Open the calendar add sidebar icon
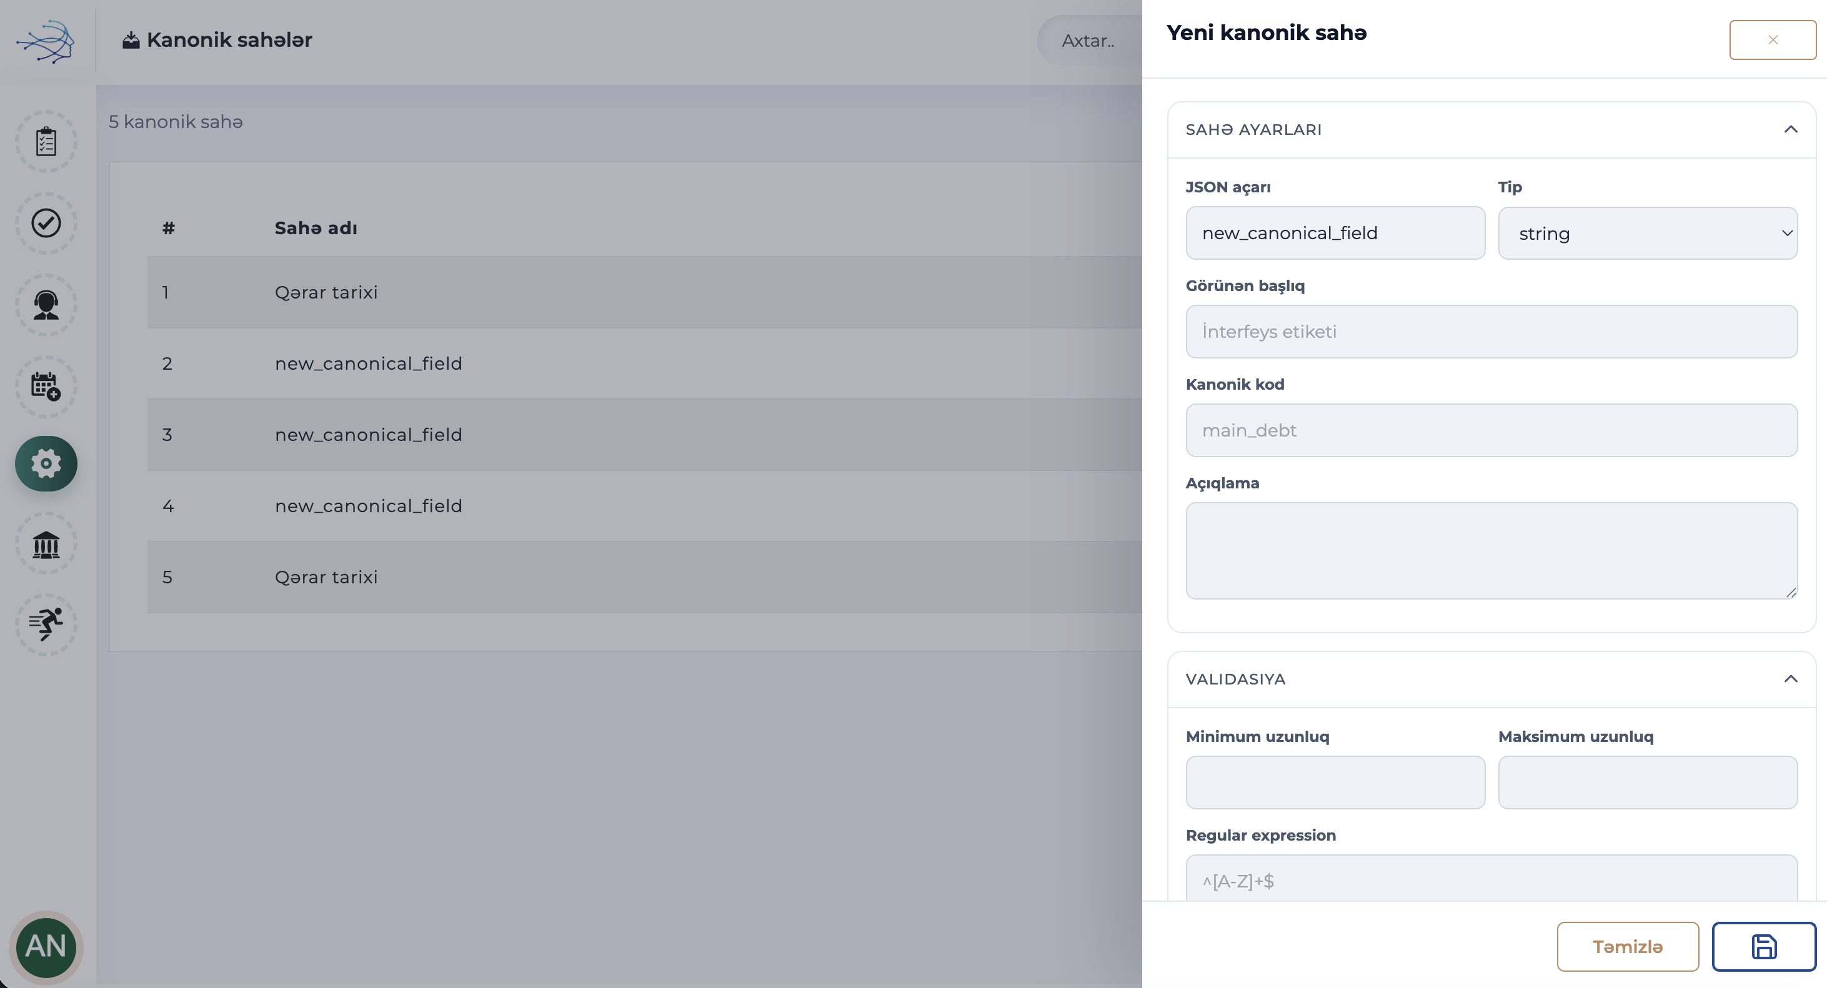This screenshot has height=988, width=1827. (x=46, y=387)
